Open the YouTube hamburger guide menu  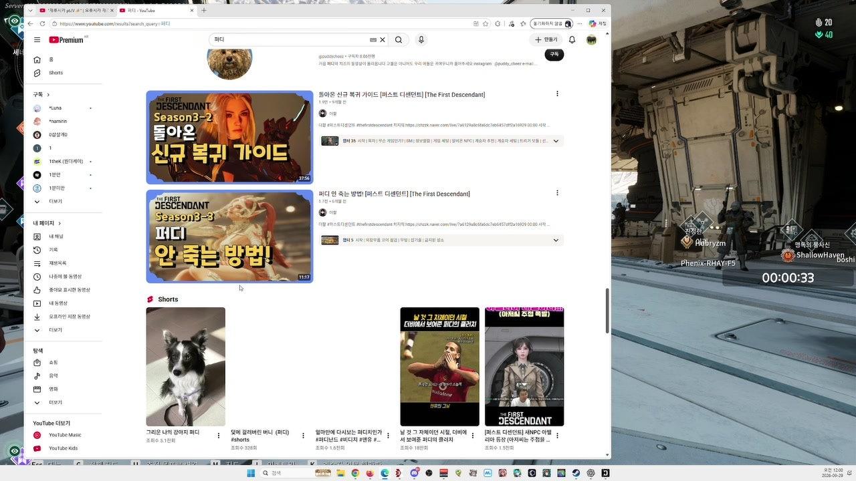point(37,40)
